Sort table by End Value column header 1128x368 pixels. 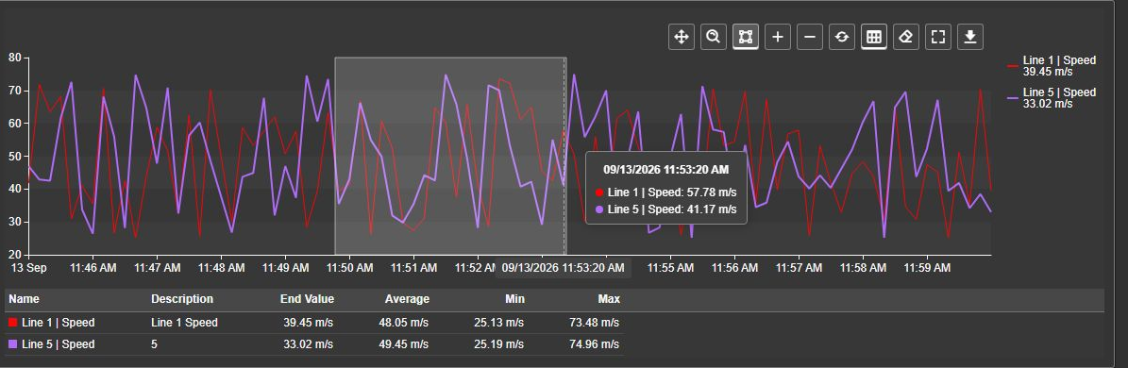tap(307, 299)
